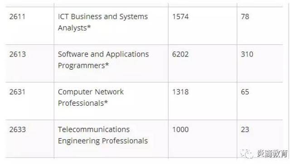Click the value 78 in last column

(x=245, y=17)
